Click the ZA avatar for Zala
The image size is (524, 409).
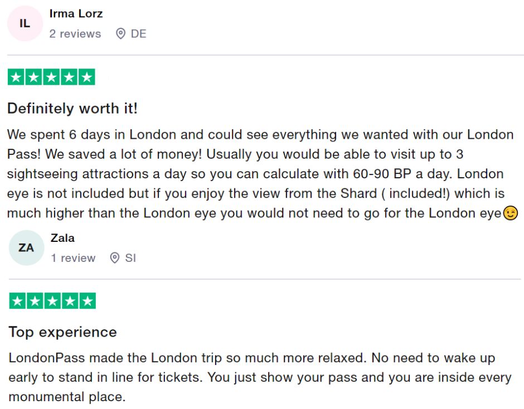(x=26, y=247)
